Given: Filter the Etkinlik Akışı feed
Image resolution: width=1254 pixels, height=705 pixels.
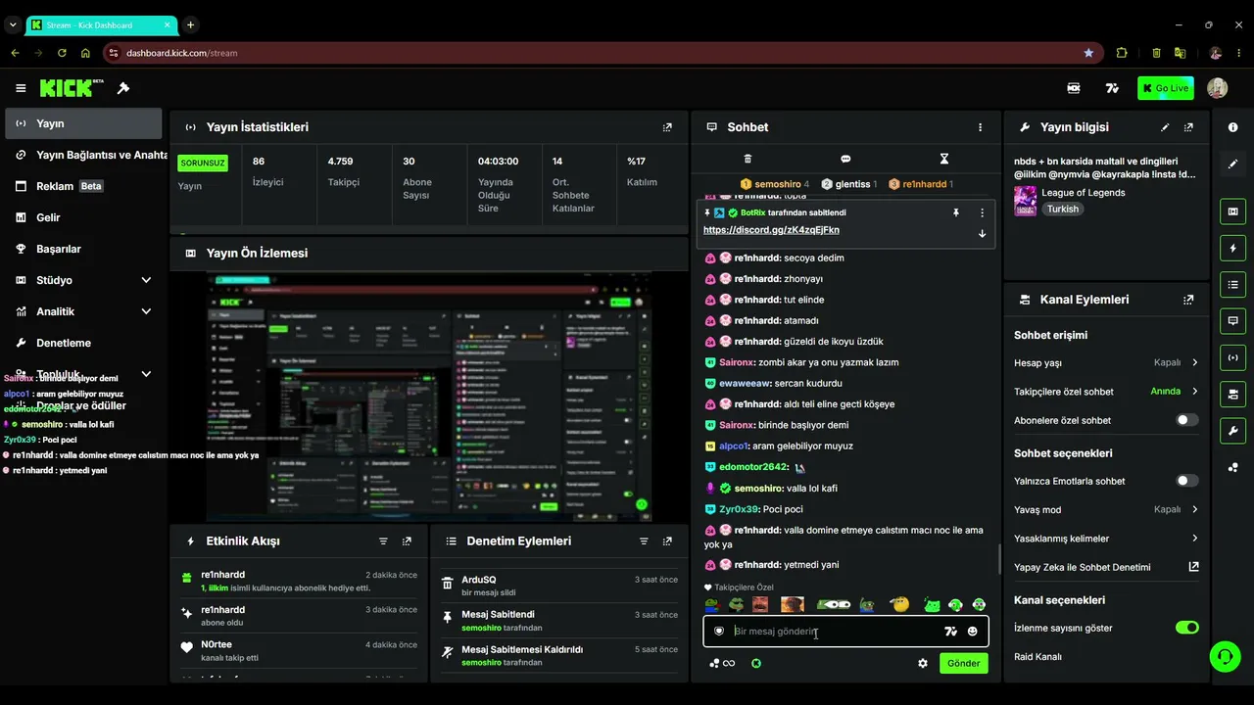Looking at the screenshot, I should pyautogui.click(x=383, y=540).
